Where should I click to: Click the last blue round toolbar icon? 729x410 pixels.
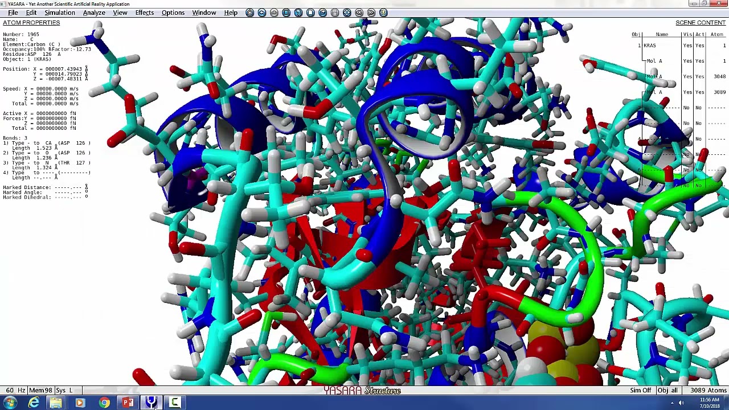[383, 13]
